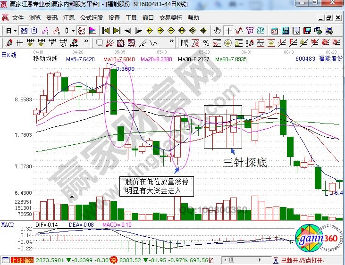345x265 pixels.
Task: Open the 公式选股 menu
Action: pos(91,18)
